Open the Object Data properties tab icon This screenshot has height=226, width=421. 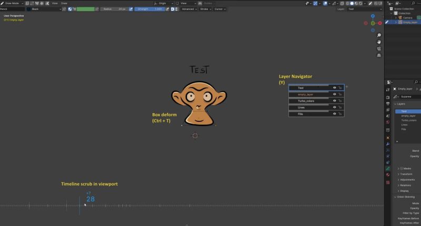pos(388,168)
